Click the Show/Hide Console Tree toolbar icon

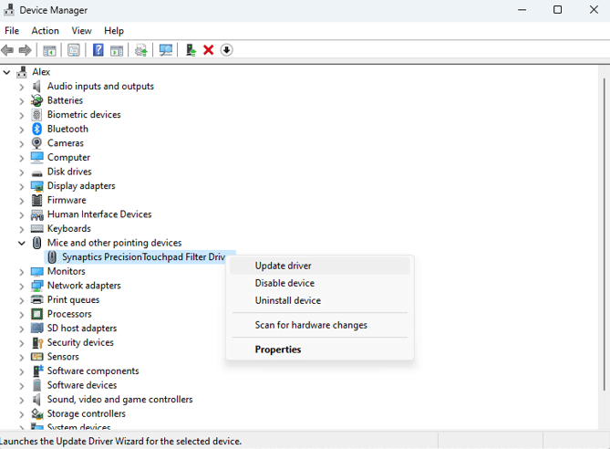pos(49,50)
